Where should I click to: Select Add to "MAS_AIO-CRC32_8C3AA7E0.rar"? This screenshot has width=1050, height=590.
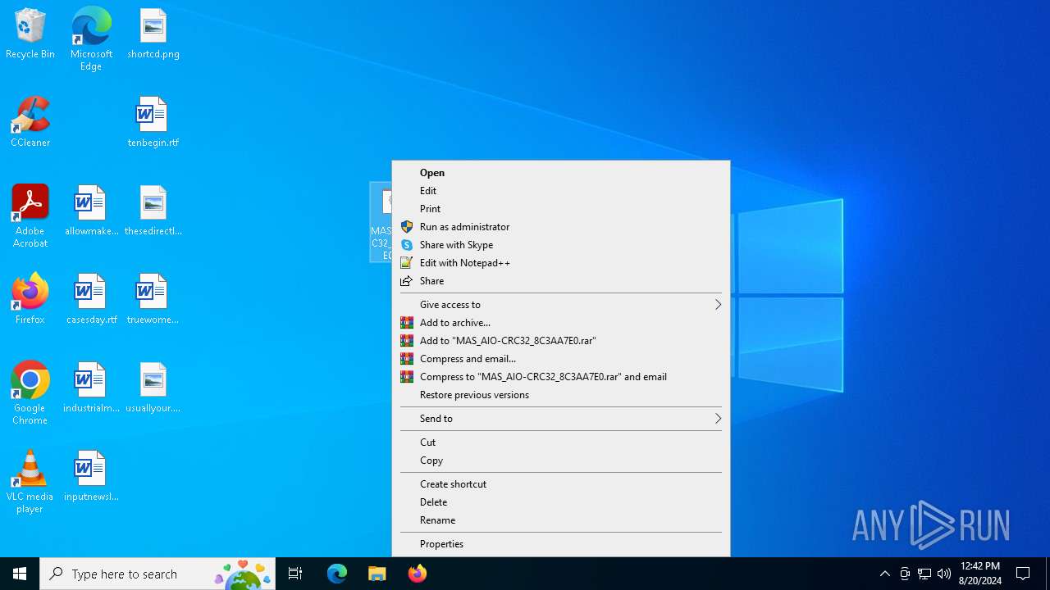coord(561,341)
